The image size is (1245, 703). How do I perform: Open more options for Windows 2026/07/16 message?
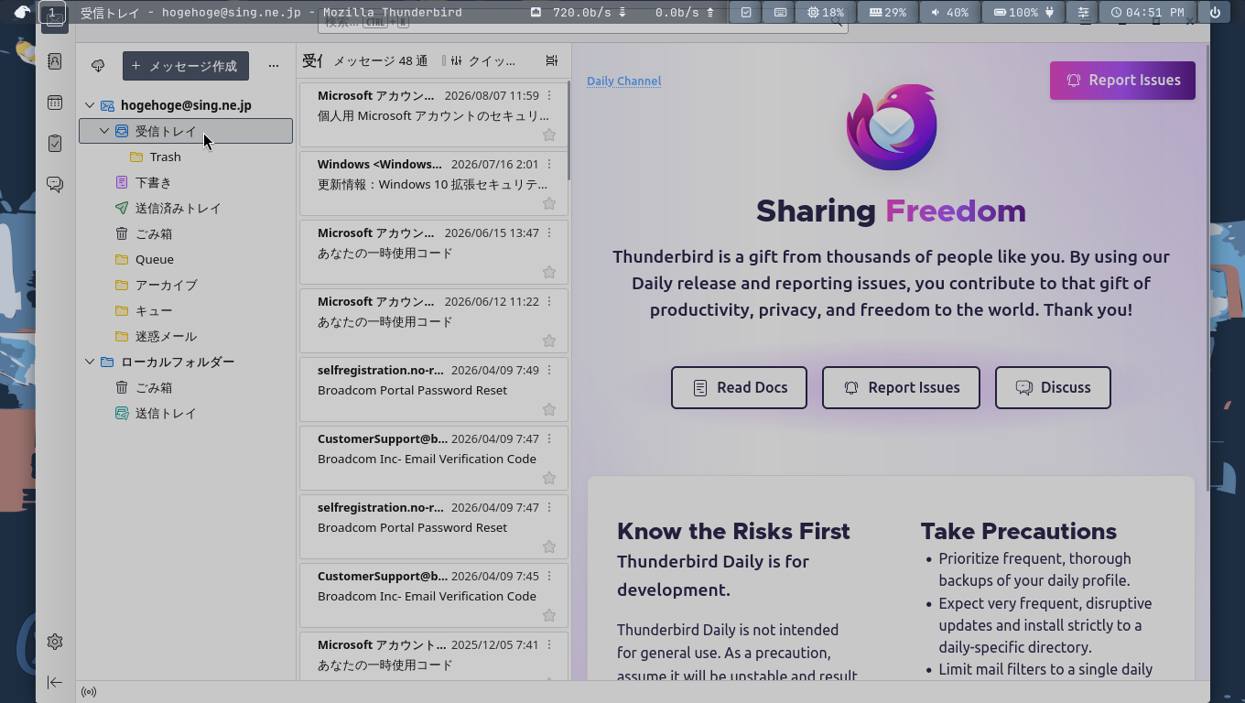tap(549, 164)
